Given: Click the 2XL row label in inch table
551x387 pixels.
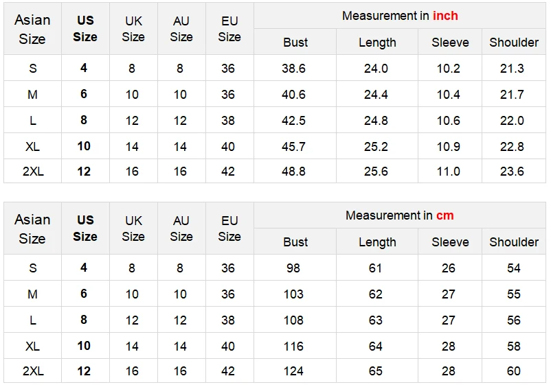Looking at the screenshot, I should point(33,172).
